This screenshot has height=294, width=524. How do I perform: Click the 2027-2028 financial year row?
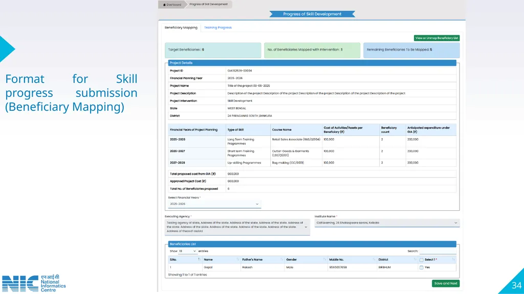pos(312,163)
